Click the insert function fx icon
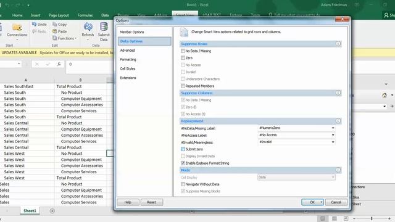The width and height of the screenshot is (395, 222). (59, 64)
